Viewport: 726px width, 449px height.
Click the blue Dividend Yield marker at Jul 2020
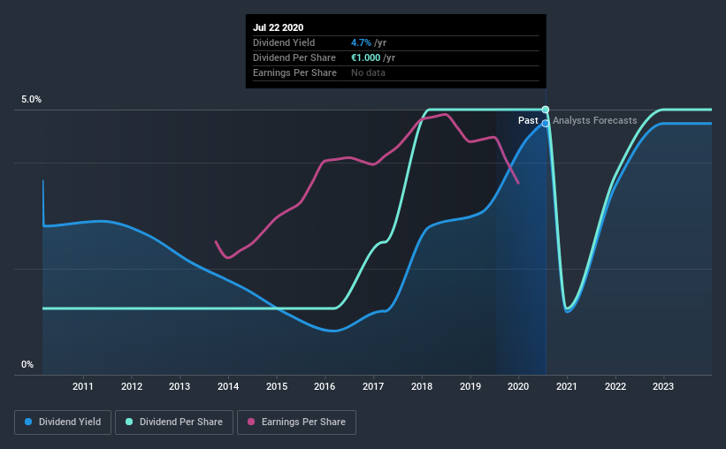(x=546, y=123)
